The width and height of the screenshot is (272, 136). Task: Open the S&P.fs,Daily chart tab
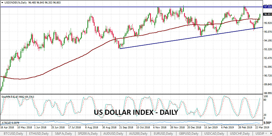[x=63, y=134]
